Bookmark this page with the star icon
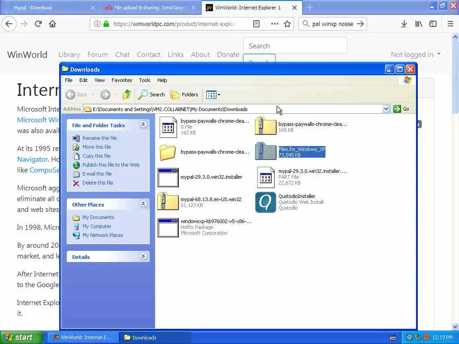Screen dimensions: 459x344 click(287, 24)
